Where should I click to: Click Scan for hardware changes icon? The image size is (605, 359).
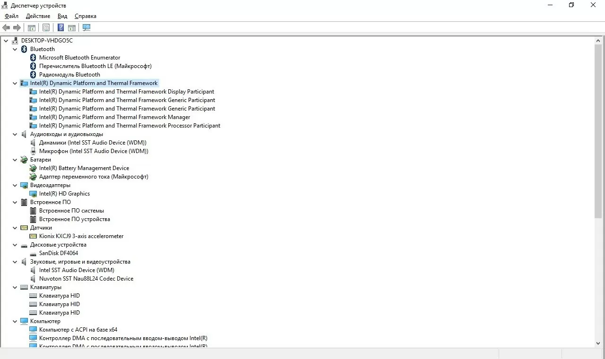pos(86,28)
